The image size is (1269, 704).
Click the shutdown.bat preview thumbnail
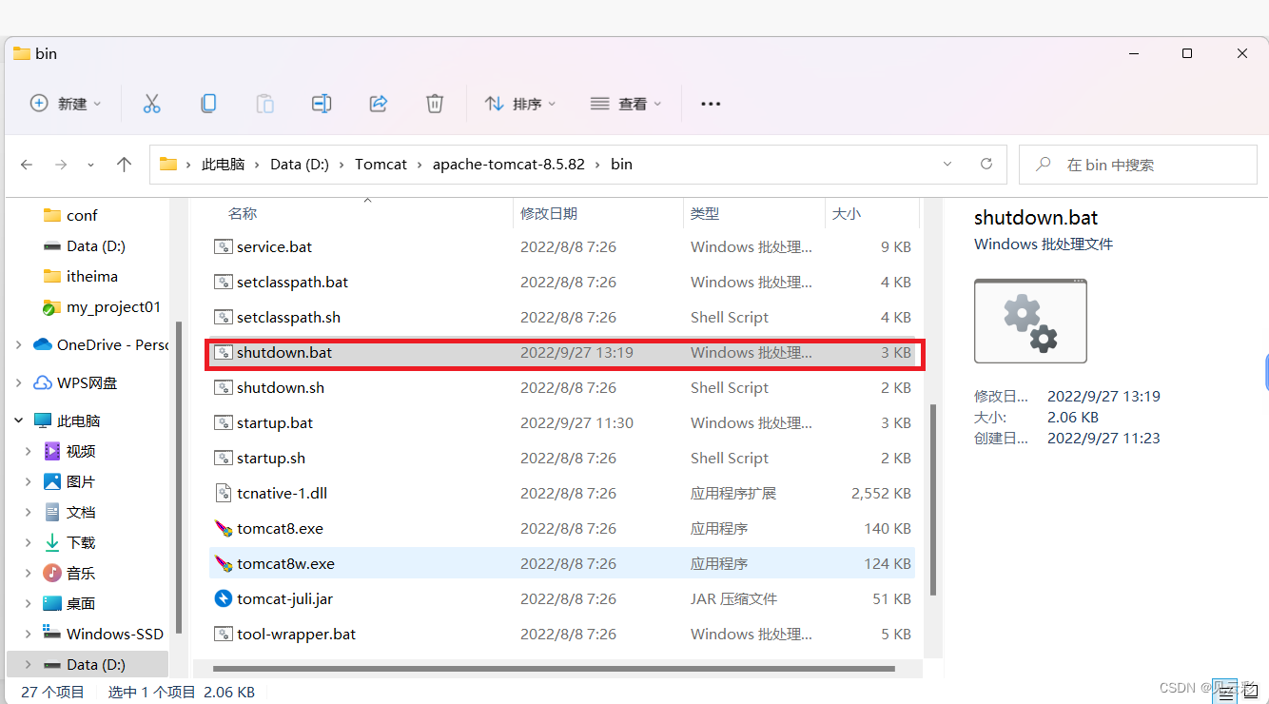point(1030,321)
